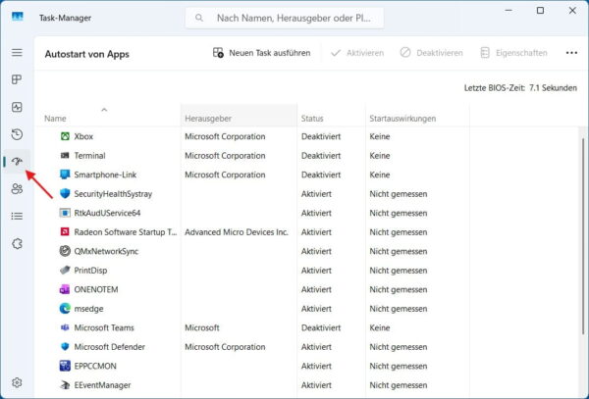Click the Aktiviert status of msedge

pyautogui.click(x=316, y=309)
